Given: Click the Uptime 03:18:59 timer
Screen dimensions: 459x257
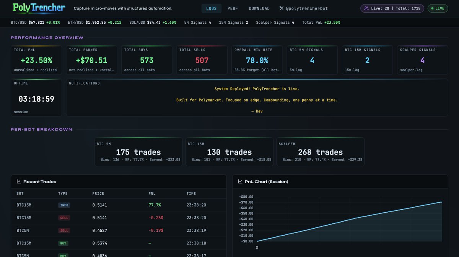Looking at the screenshot, I should 36,99.
